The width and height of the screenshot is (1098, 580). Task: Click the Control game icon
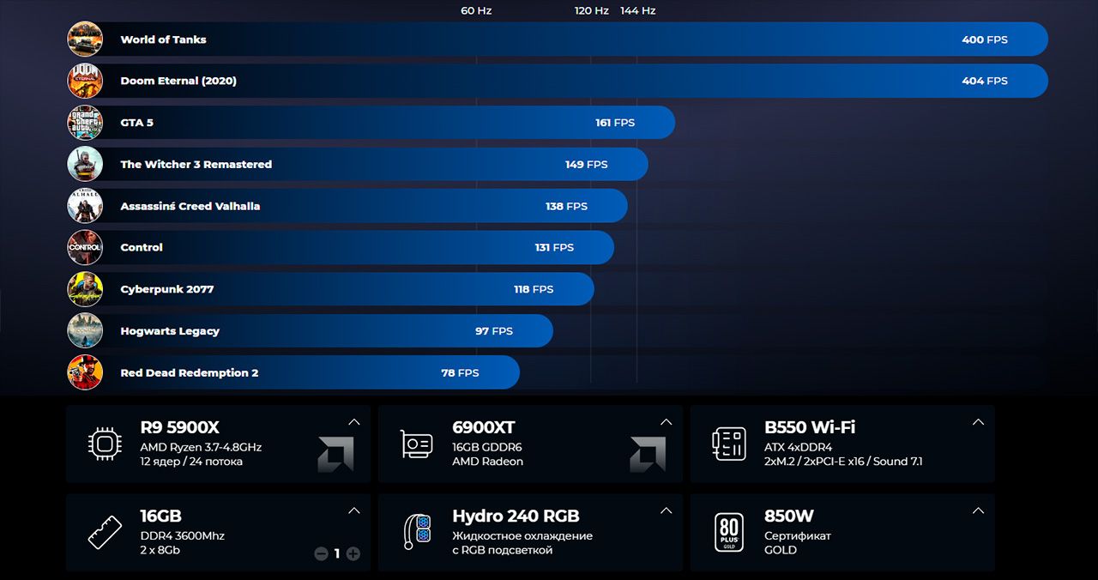point(85,247)
